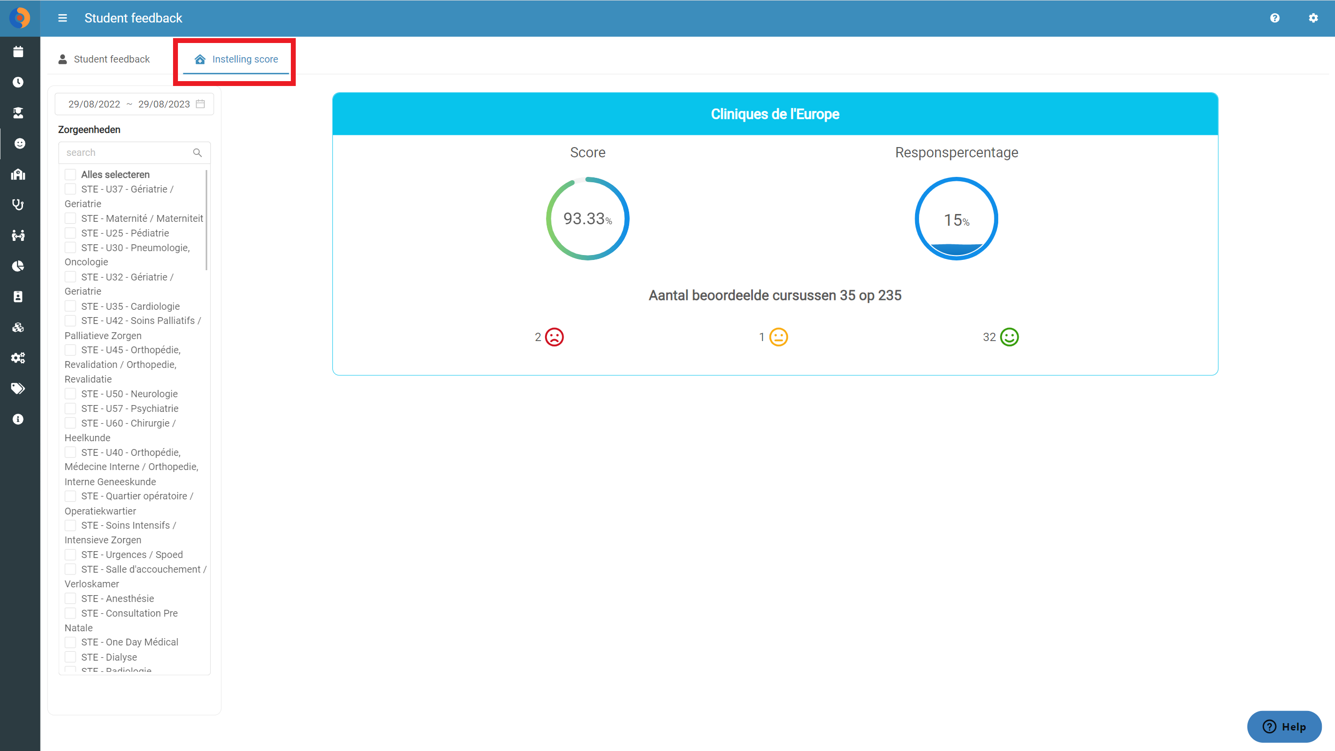This screenshot has width=1335, height=751.
Task: Click the 93.33% score gauge
Action: [x=588, y=218]
